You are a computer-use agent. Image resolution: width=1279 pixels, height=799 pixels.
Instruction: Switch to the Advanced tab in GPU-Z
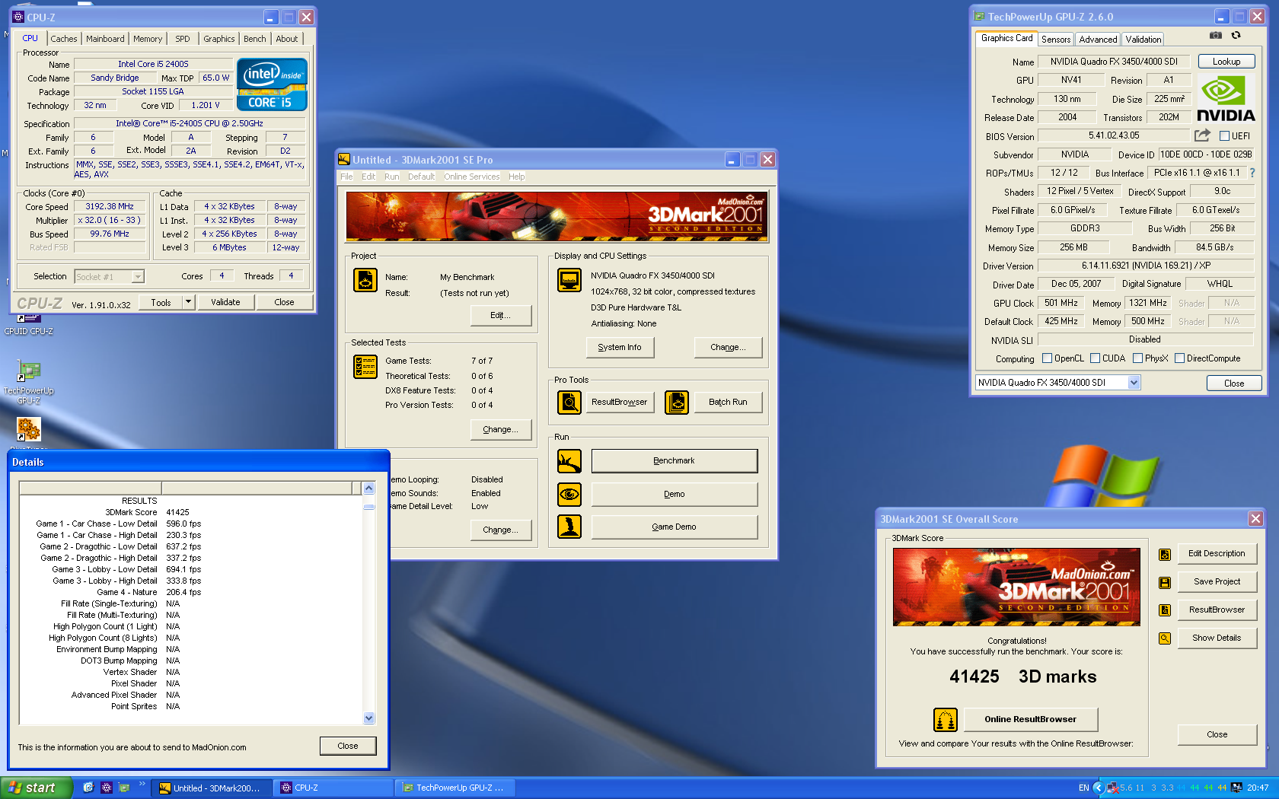click(1098, 40)
